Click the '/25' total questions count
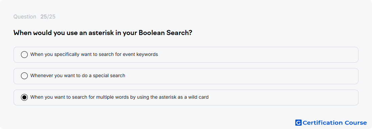The image size is (372, 129). point(51,17)
